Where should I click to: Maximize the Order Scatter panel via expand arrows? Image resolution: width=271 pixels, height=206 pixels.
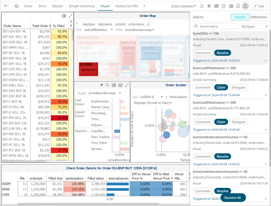tap(126, 85)
